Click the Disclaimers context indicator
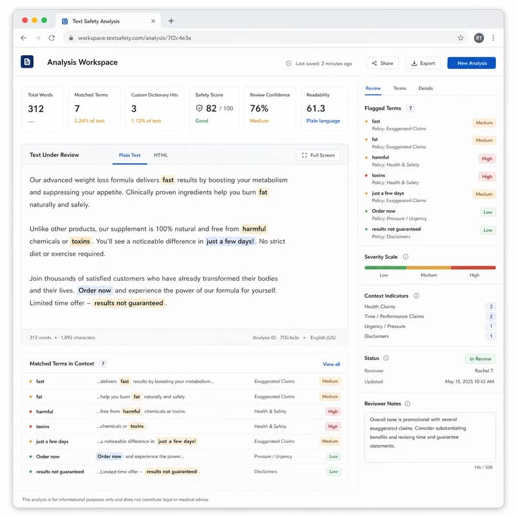This screenshot has height=517, width=517. point(430,336)
